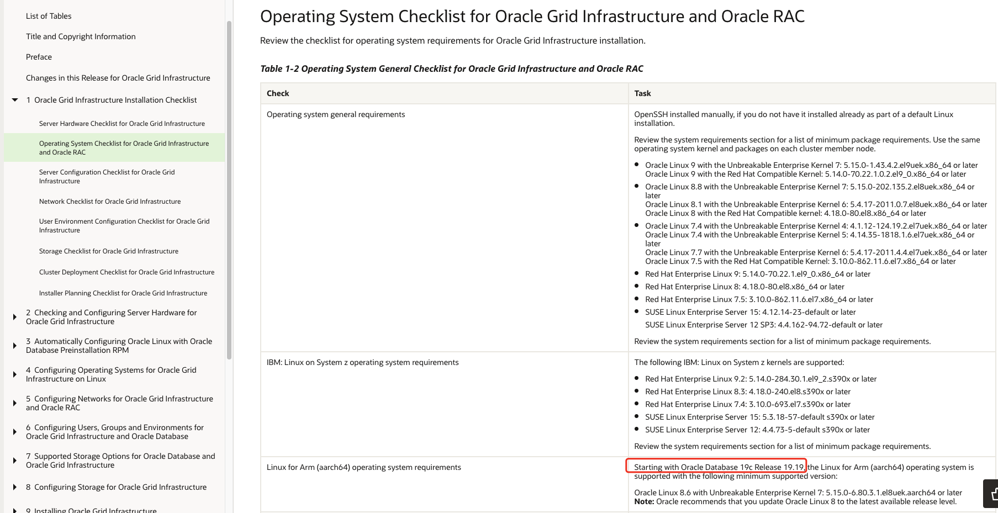Click "Red Hat Enterprise Linux 8: 4.18.0-80.el8.x86_64" line

pyautogui.click(x=744, y=287)
